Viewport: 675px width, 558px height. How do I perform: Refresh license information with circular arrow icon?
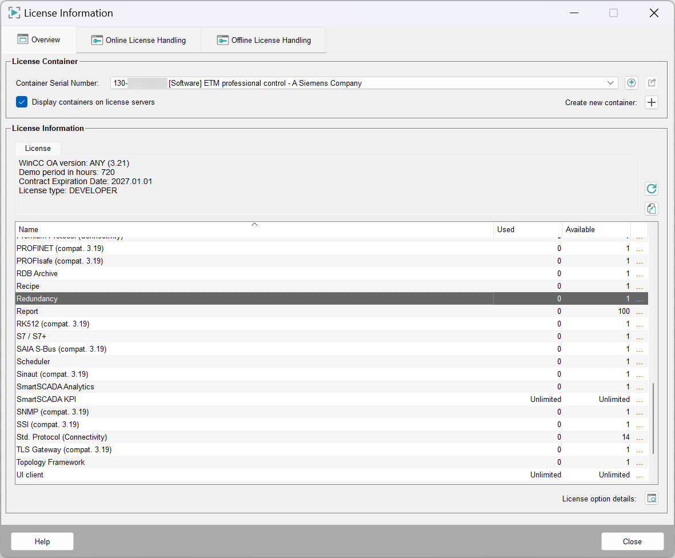click(651, 189)
